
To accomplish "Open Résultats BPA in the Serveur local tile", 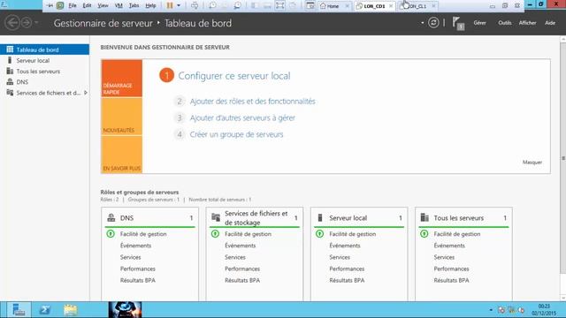I will (x=347, y=280).
